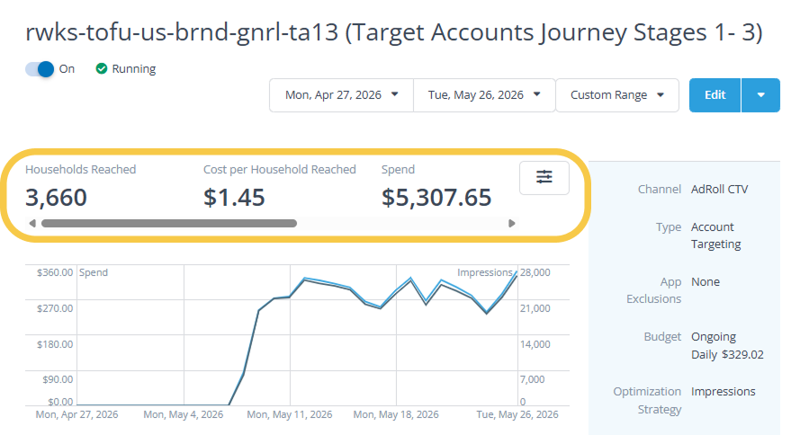This screenshot has height=435, width=791.
Task: Expand the Custom Range dropdown
Action: tap(617, 94)
